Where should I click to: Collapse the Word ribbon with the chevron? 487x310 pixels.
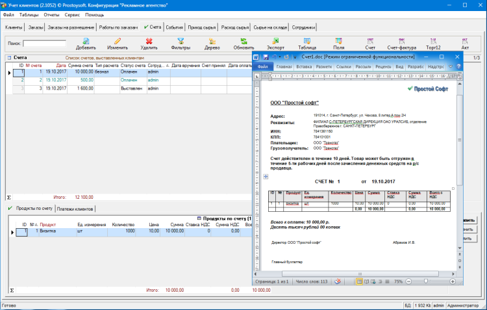450,67
